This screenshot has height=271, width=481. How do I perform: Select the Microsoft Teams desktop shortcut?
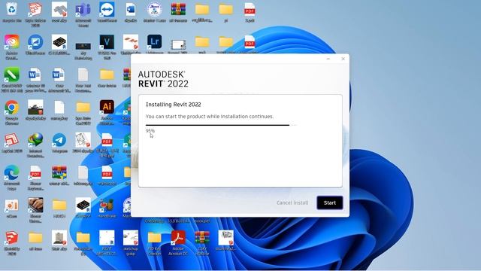tap(83, 14)
